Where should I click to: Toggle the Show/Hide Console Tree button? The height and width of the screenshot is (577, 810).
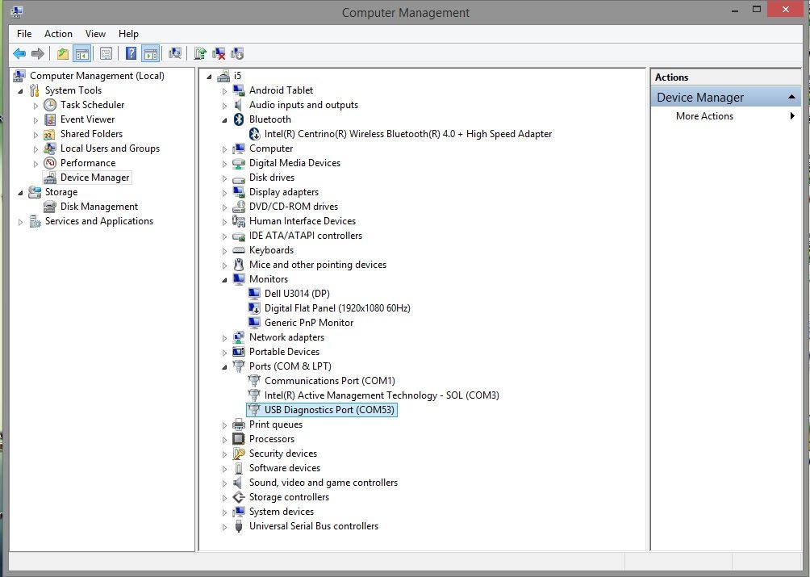pyautogui.click(x=81, y=54)
